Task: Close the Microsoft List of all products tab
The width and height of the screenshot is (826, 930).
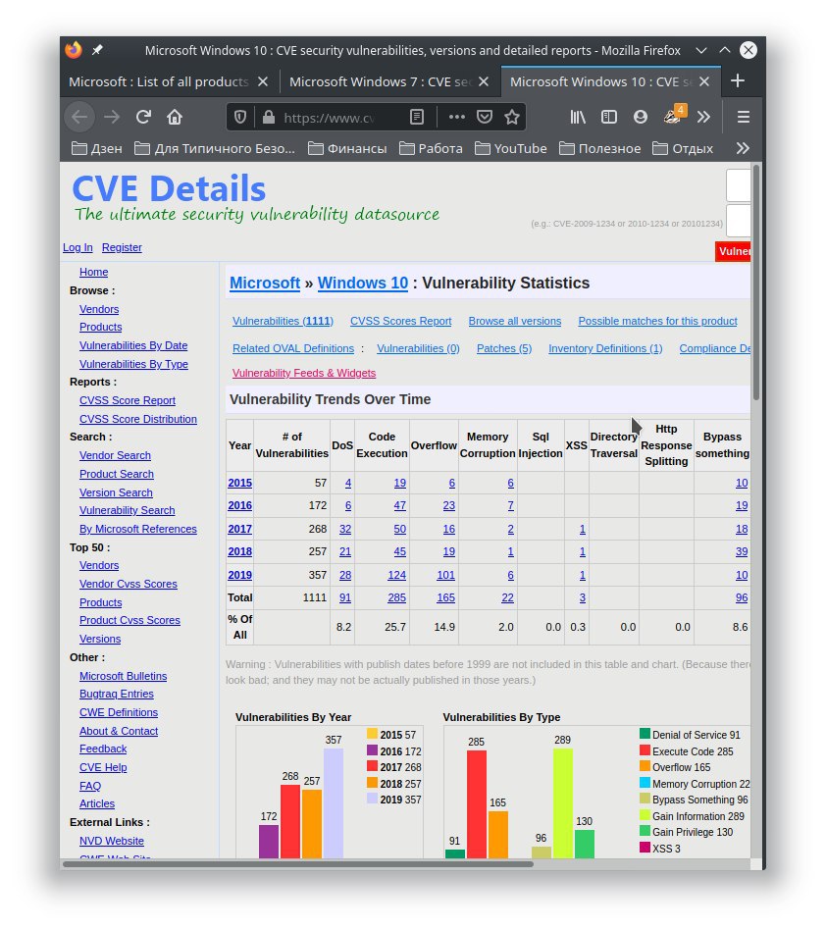Action: [x=263, y=81]
